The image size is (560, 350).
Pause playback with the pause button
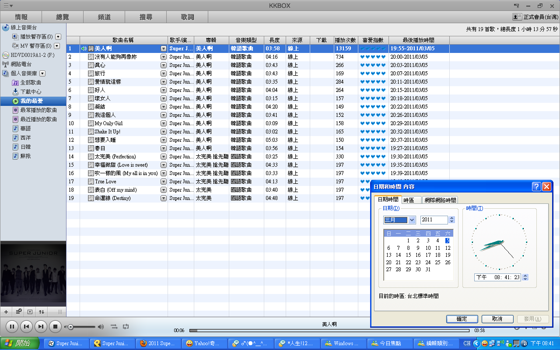12,326
